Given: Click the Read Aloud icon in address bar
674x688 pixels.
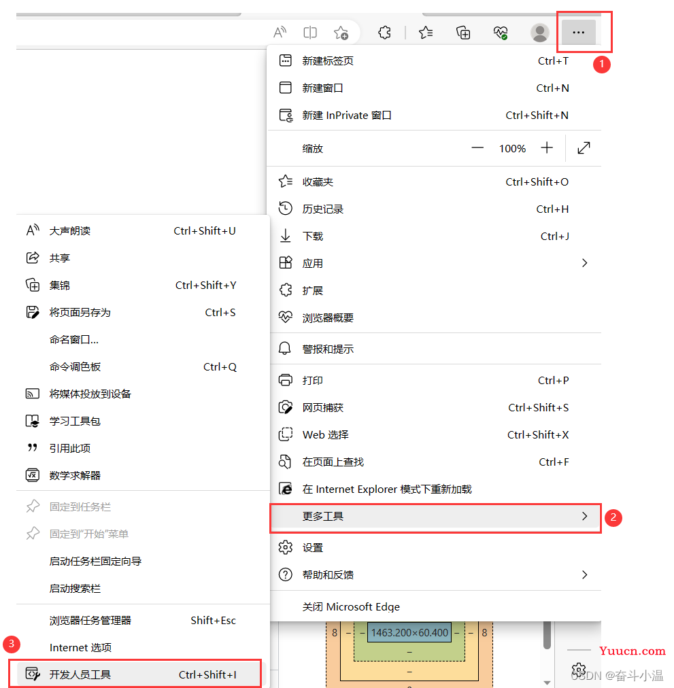Looking at the screenshot, I should tap(280, 32).
